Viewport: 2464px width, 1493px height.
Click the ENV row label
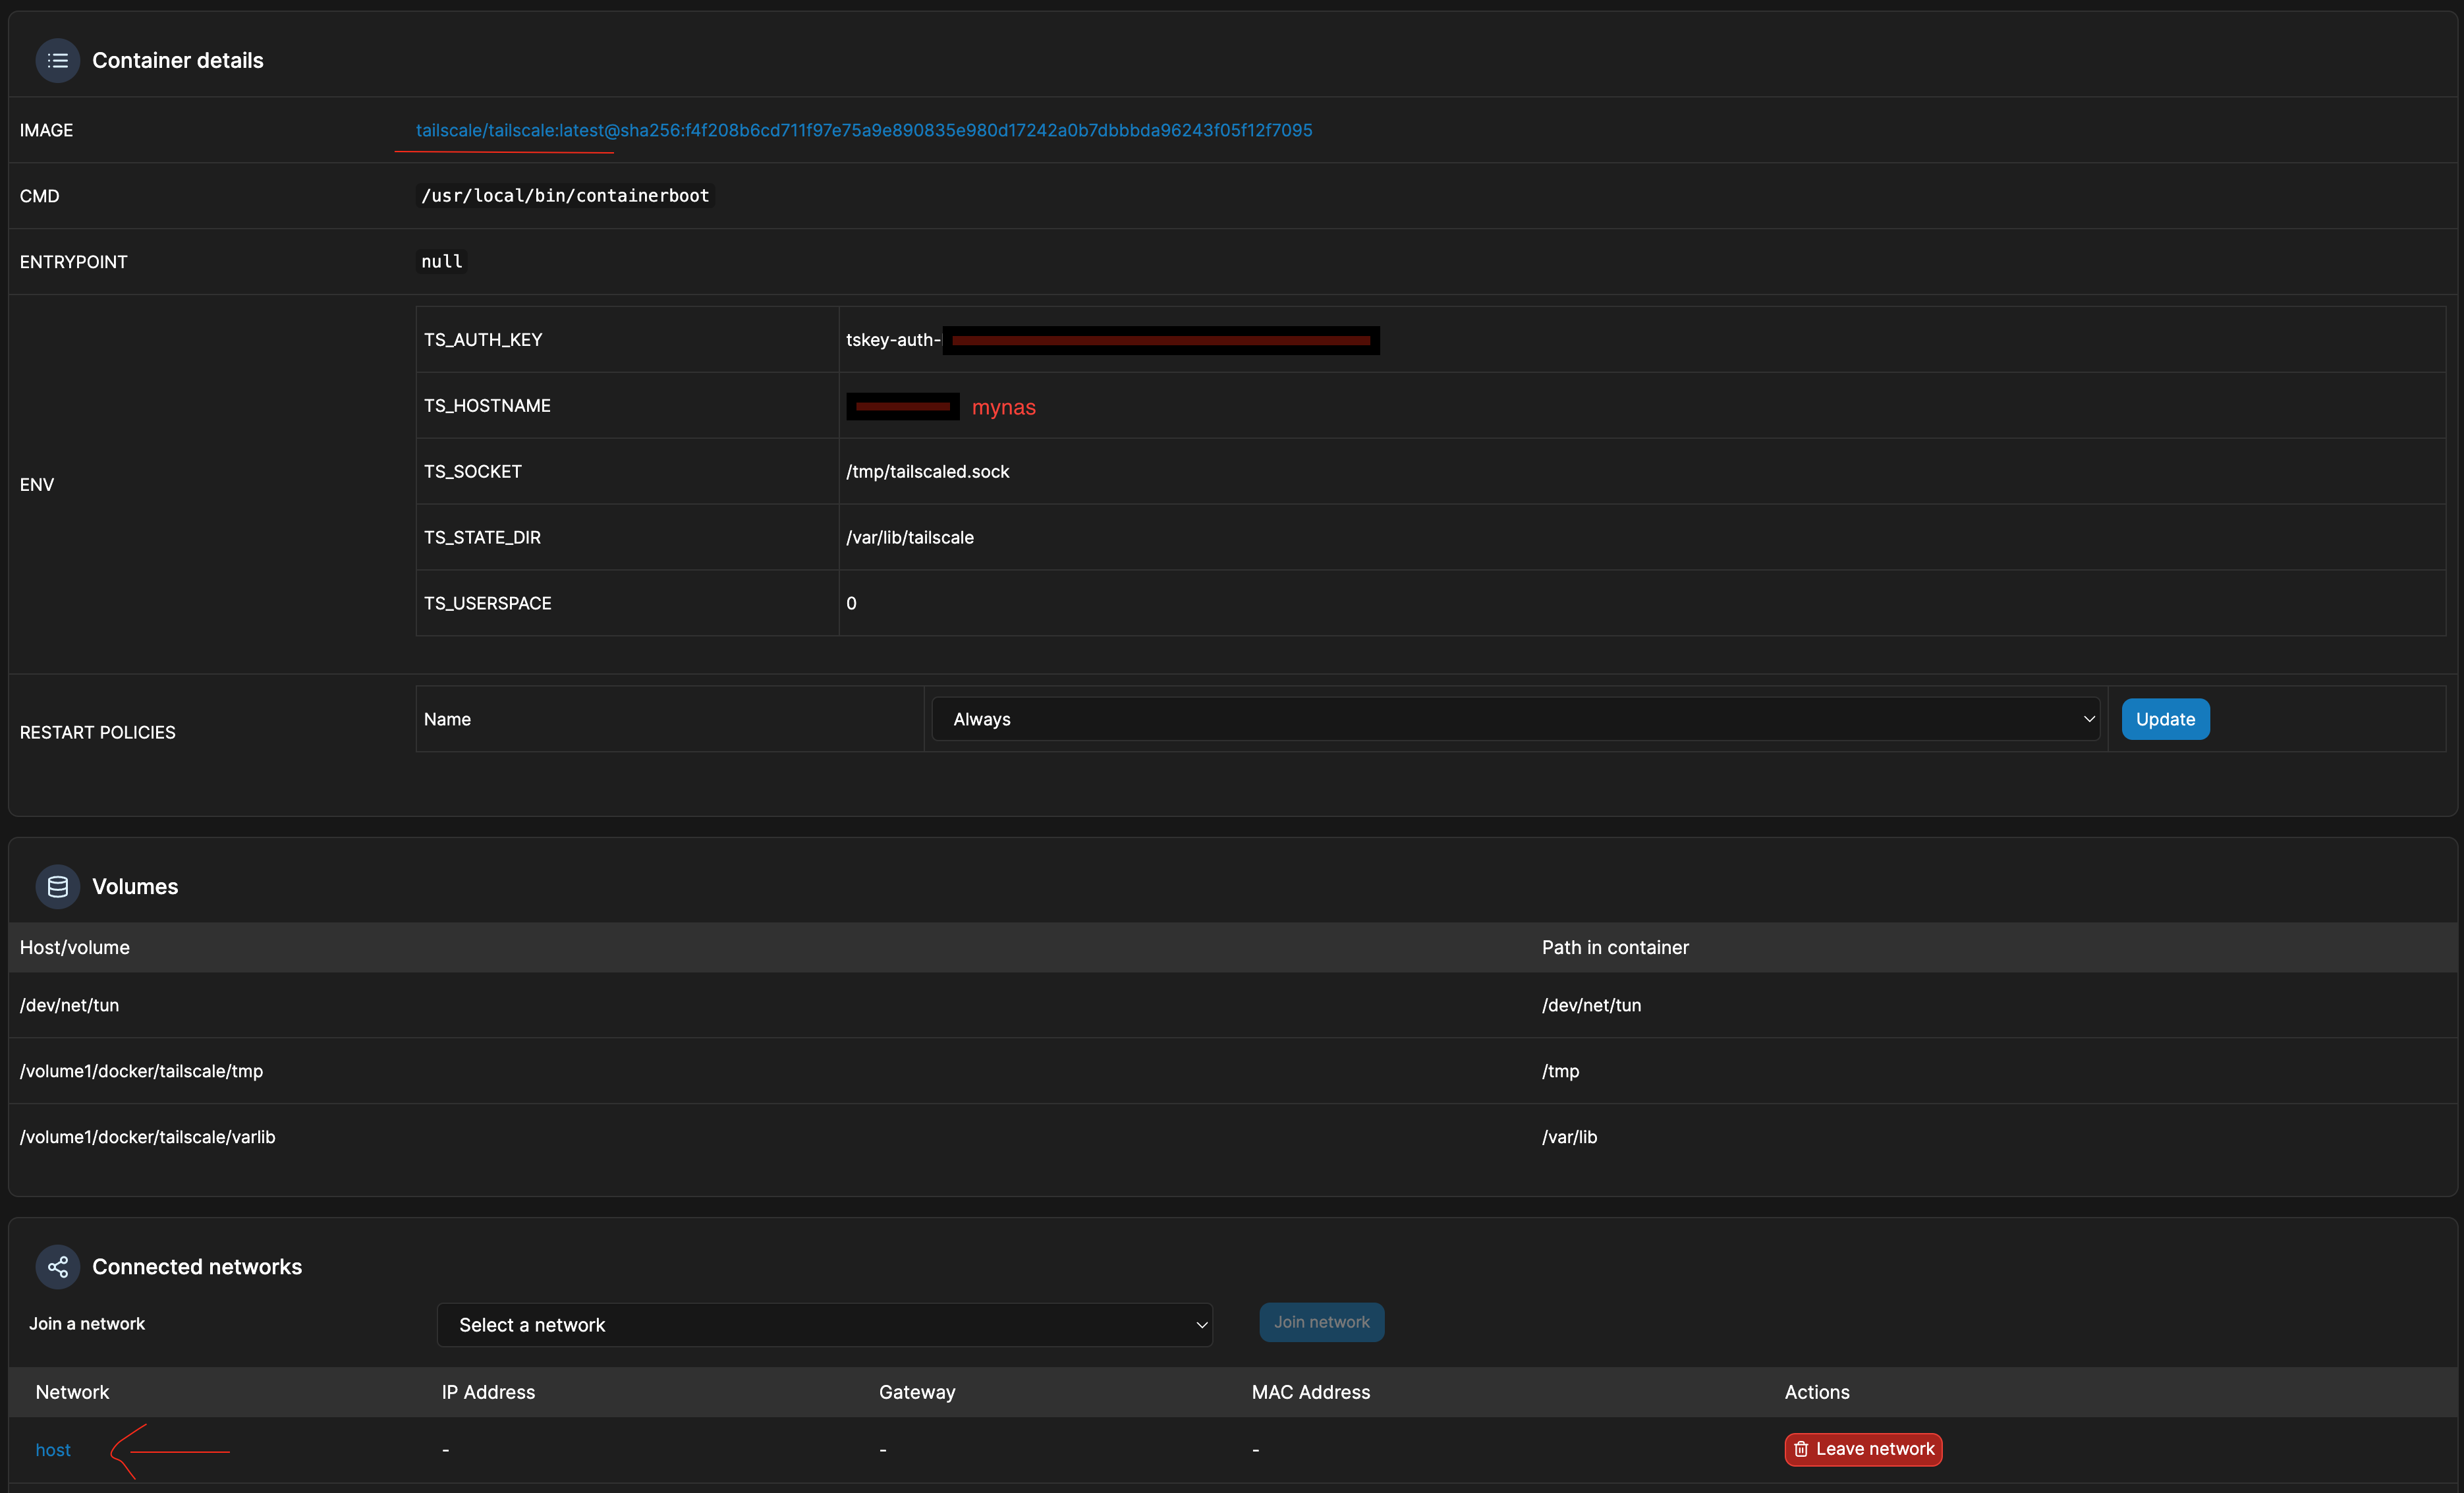pyautogui.click(x=37, y=484)
